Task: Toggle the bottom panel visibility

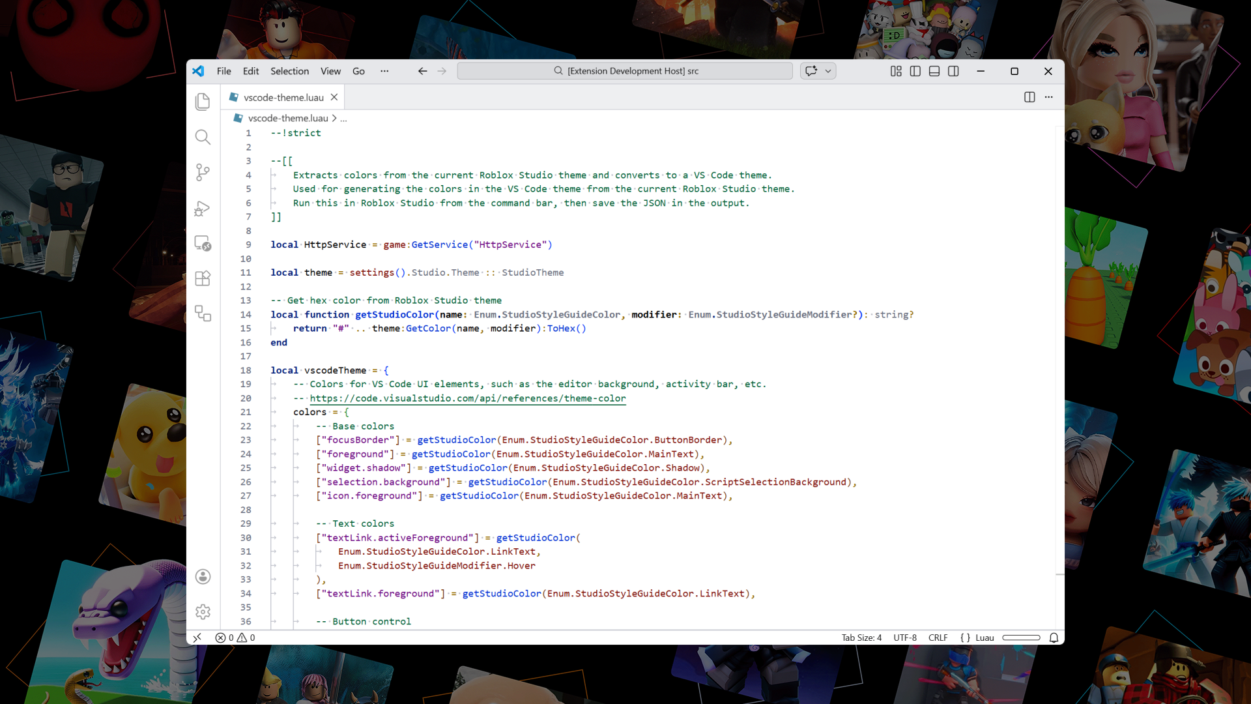Action: 934,71
